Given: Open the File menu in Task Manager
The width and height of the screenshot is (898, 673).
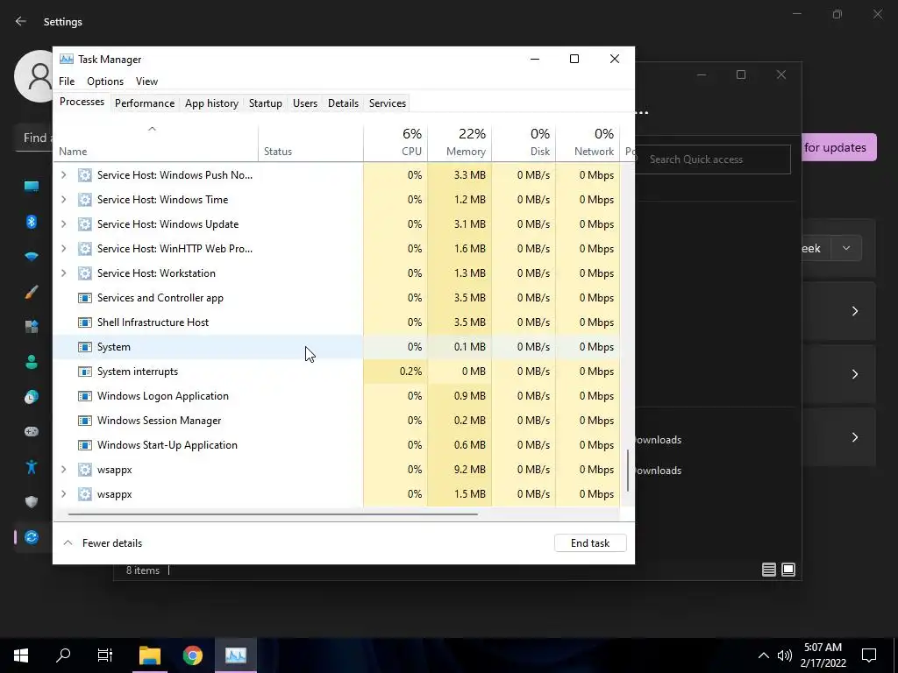Looking at the screenshot, I should [67, 81].
